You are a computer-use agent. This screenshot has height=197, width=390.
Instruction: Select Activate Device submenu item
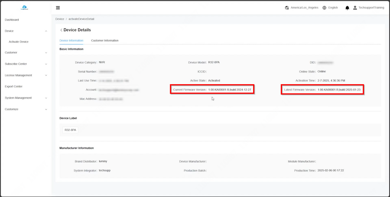click(x=19, y=42)
